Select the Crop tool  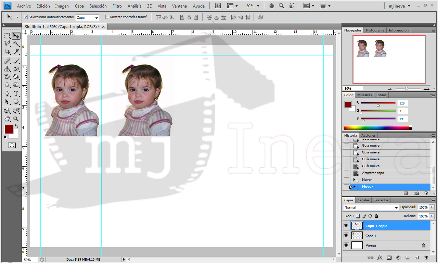coord(7,52)
